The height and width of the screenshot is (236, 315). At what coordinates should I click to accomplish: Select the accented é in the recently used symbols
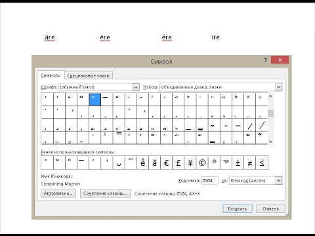click(x=142, y=163)
